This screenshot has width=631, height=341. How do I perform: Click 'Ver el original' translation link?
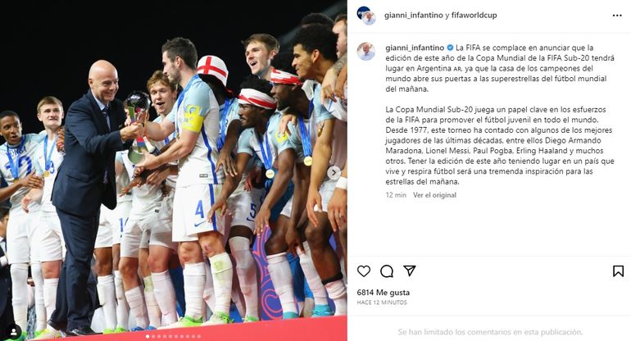(434, 195)
